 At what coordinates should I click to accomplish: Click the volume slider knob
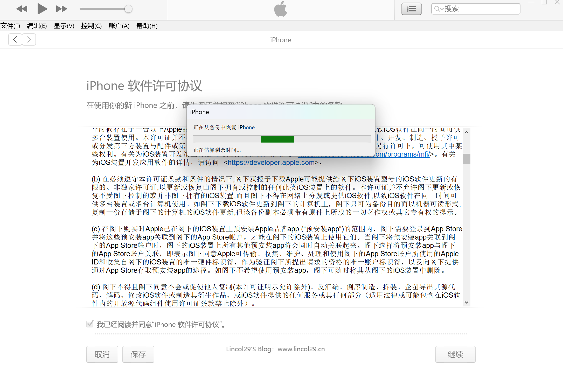pos(128,9)
